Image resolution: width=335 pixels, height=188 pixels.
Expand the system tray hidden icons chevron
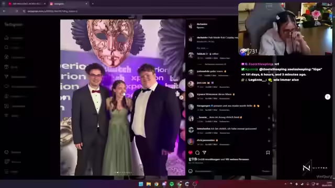coord(285,184)
